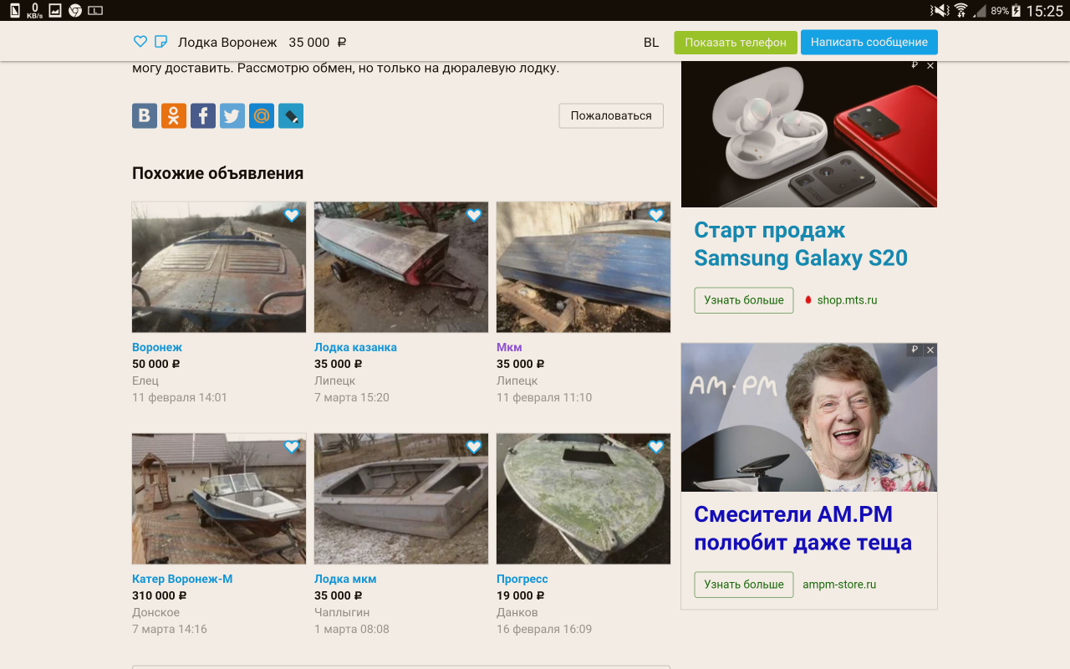Report listing with Пожаловаться button
This screenshot has width=1070, height=669.
coord(611,116)
